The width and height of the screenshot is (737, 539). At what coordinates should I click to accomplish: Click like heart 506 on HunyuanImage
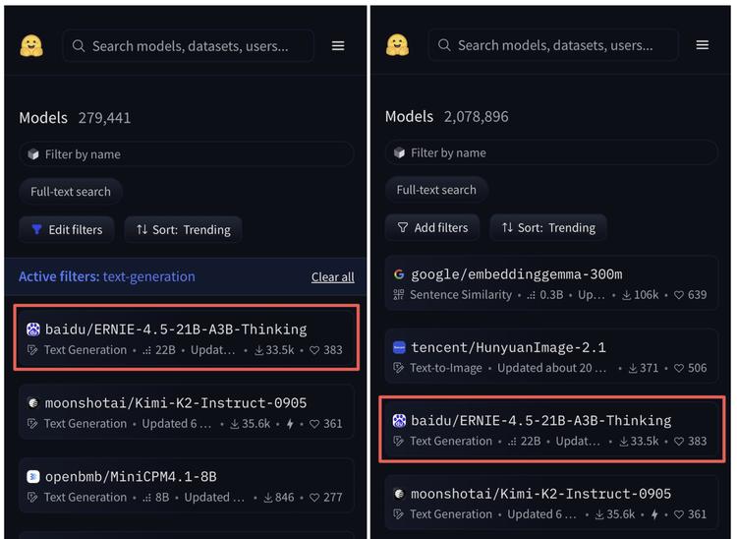point(679,368)
